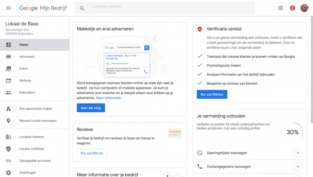Click the Home dashboard icon

tap(8, 45)
